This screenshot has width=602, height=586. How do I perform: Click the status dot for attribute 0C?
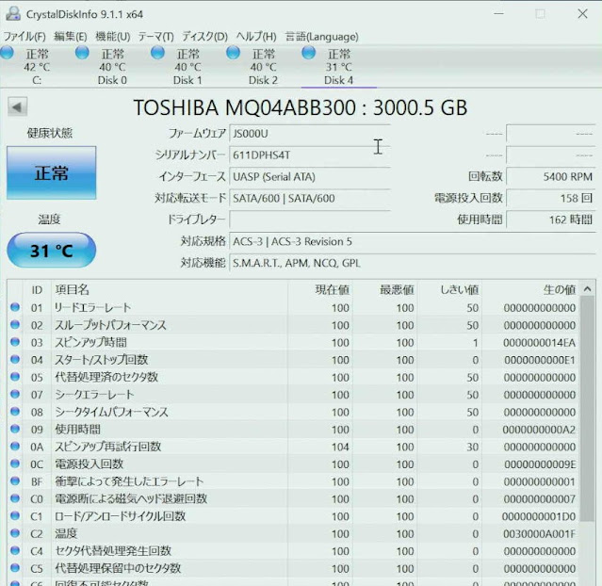coord(15,464)
